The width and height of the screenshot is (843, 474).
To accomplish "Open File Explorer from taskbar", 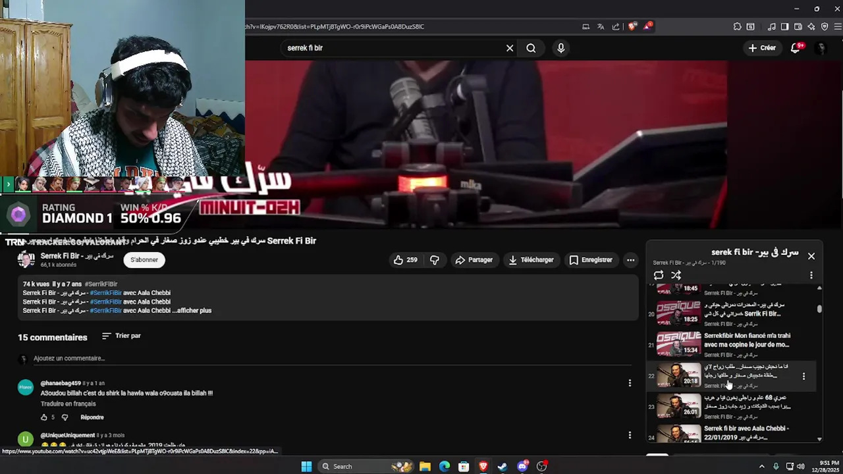I will click(x=425, y=466).
